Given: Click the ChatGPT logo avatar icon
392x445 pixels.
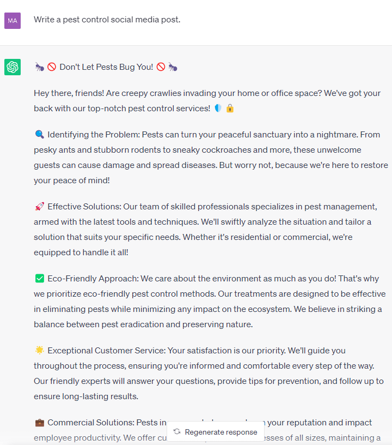Looking at the screenshot, I should 12,67.
